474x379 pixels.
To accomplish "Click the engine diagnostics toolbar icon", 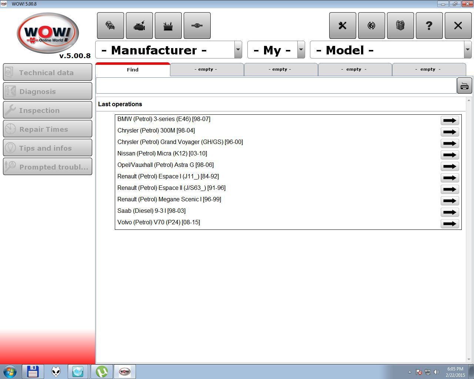I will (139, 26).
